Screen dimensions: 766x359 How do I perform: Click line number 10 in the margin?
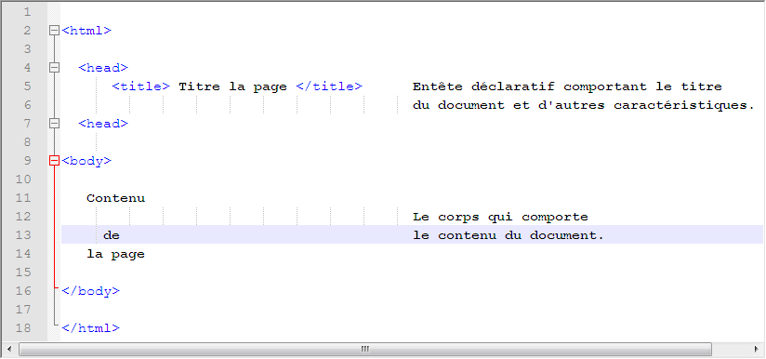(23, 179)
